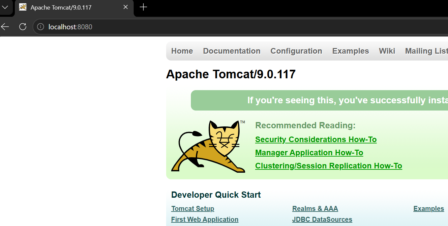Screen dimensions: 448x226
Task: Open a new tab with the plus button
Action: coord(143,7)
